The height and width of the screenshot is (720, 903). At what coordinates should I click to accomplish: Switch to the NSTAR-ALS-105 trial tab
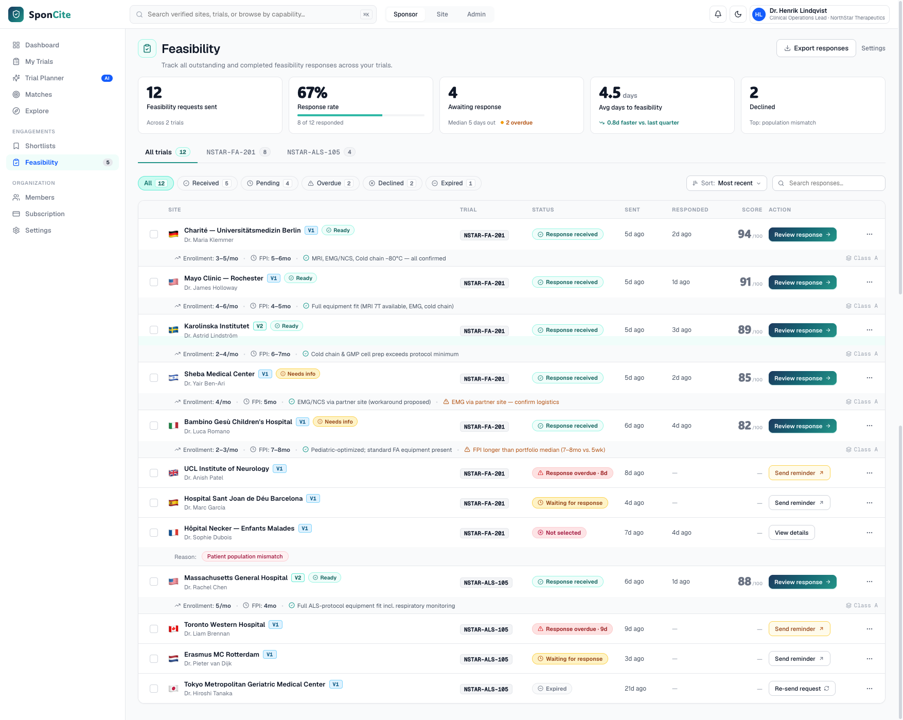coord(321,152)
